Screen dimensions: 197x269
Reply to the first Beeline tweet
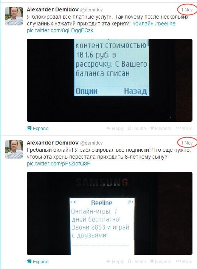point(115,128)
